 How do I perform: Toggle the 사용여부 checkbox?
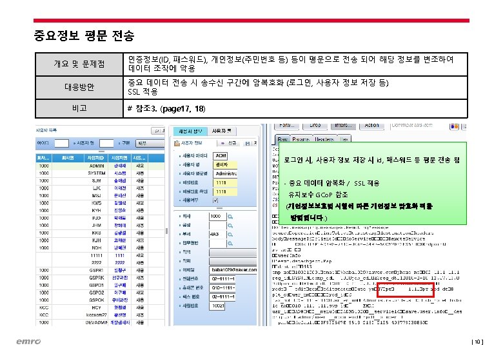(x=215, y=200)
